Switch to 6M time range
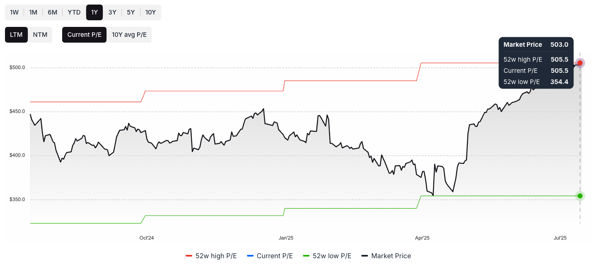Screen dimensions: 600x264 click(x=52, y=12)
